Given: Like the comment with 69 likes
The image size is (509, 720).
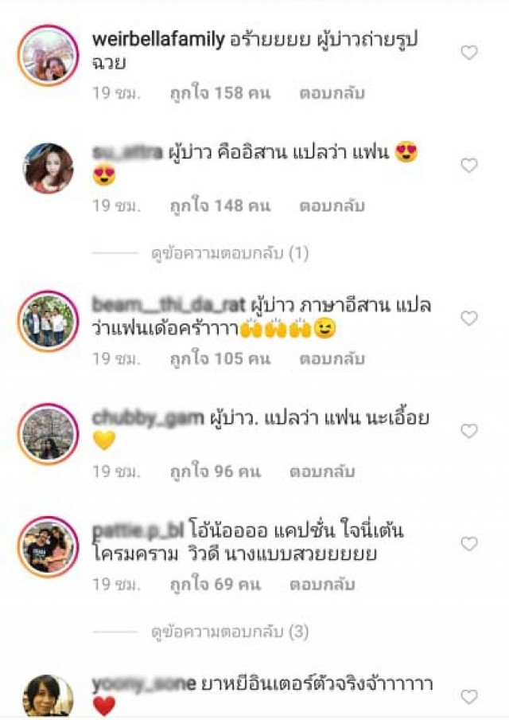Looking at the screenshot, I should (x=469, y=544).
